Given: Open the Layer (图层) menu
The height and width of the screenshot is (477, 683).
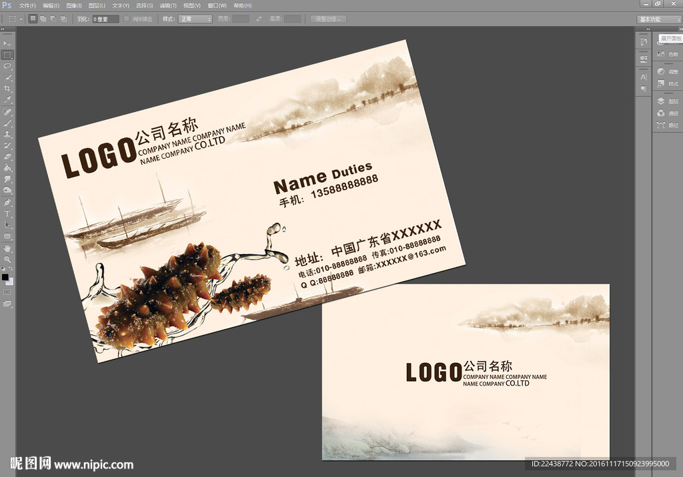Looking at the screenshot, I should (x=97, y=5).
